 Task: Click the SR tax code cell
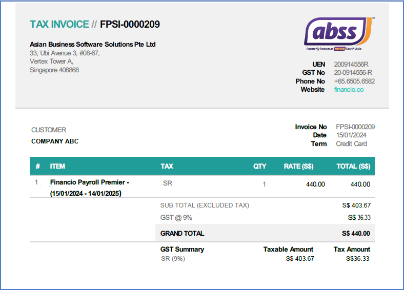coord(168,183)
